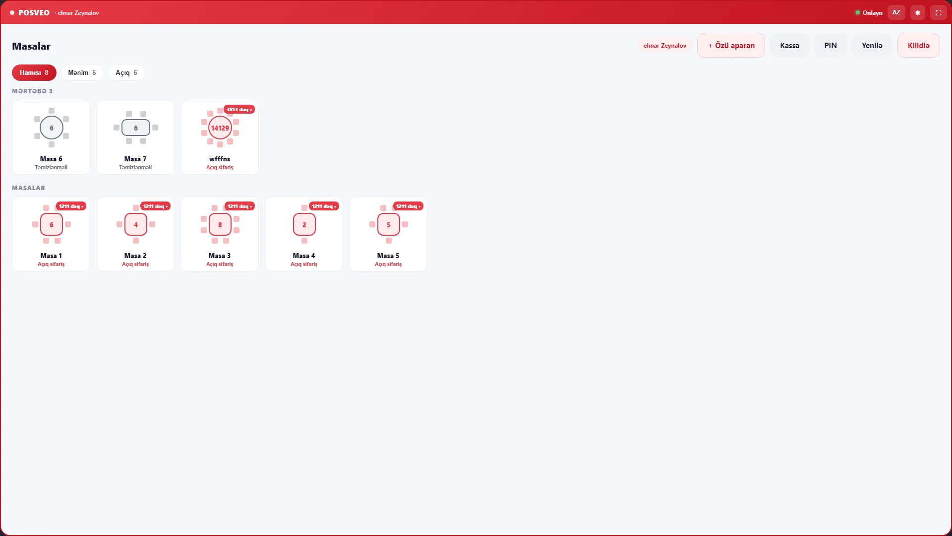Enter fullscreen mode via header icon

click(938, 13)
